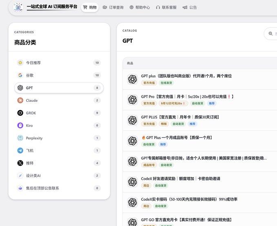Image resolution: width=277 pixels, height=226 pixels.
Task: Click OpenAI icon of GPT Pro row
Action: pos(133,100)
